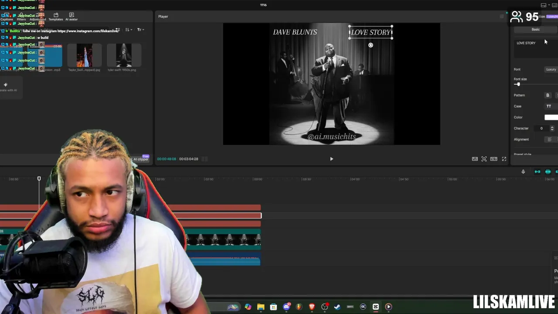
Task: Click the total duration 00:03:04:28
Action: click(x=188, y=159)
